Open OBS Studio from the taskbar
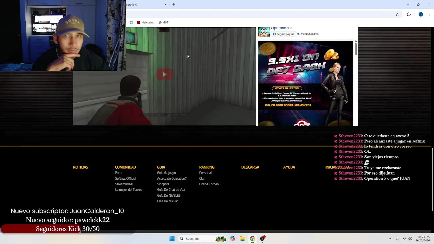 pyautogui.click(x=262, y=239)
